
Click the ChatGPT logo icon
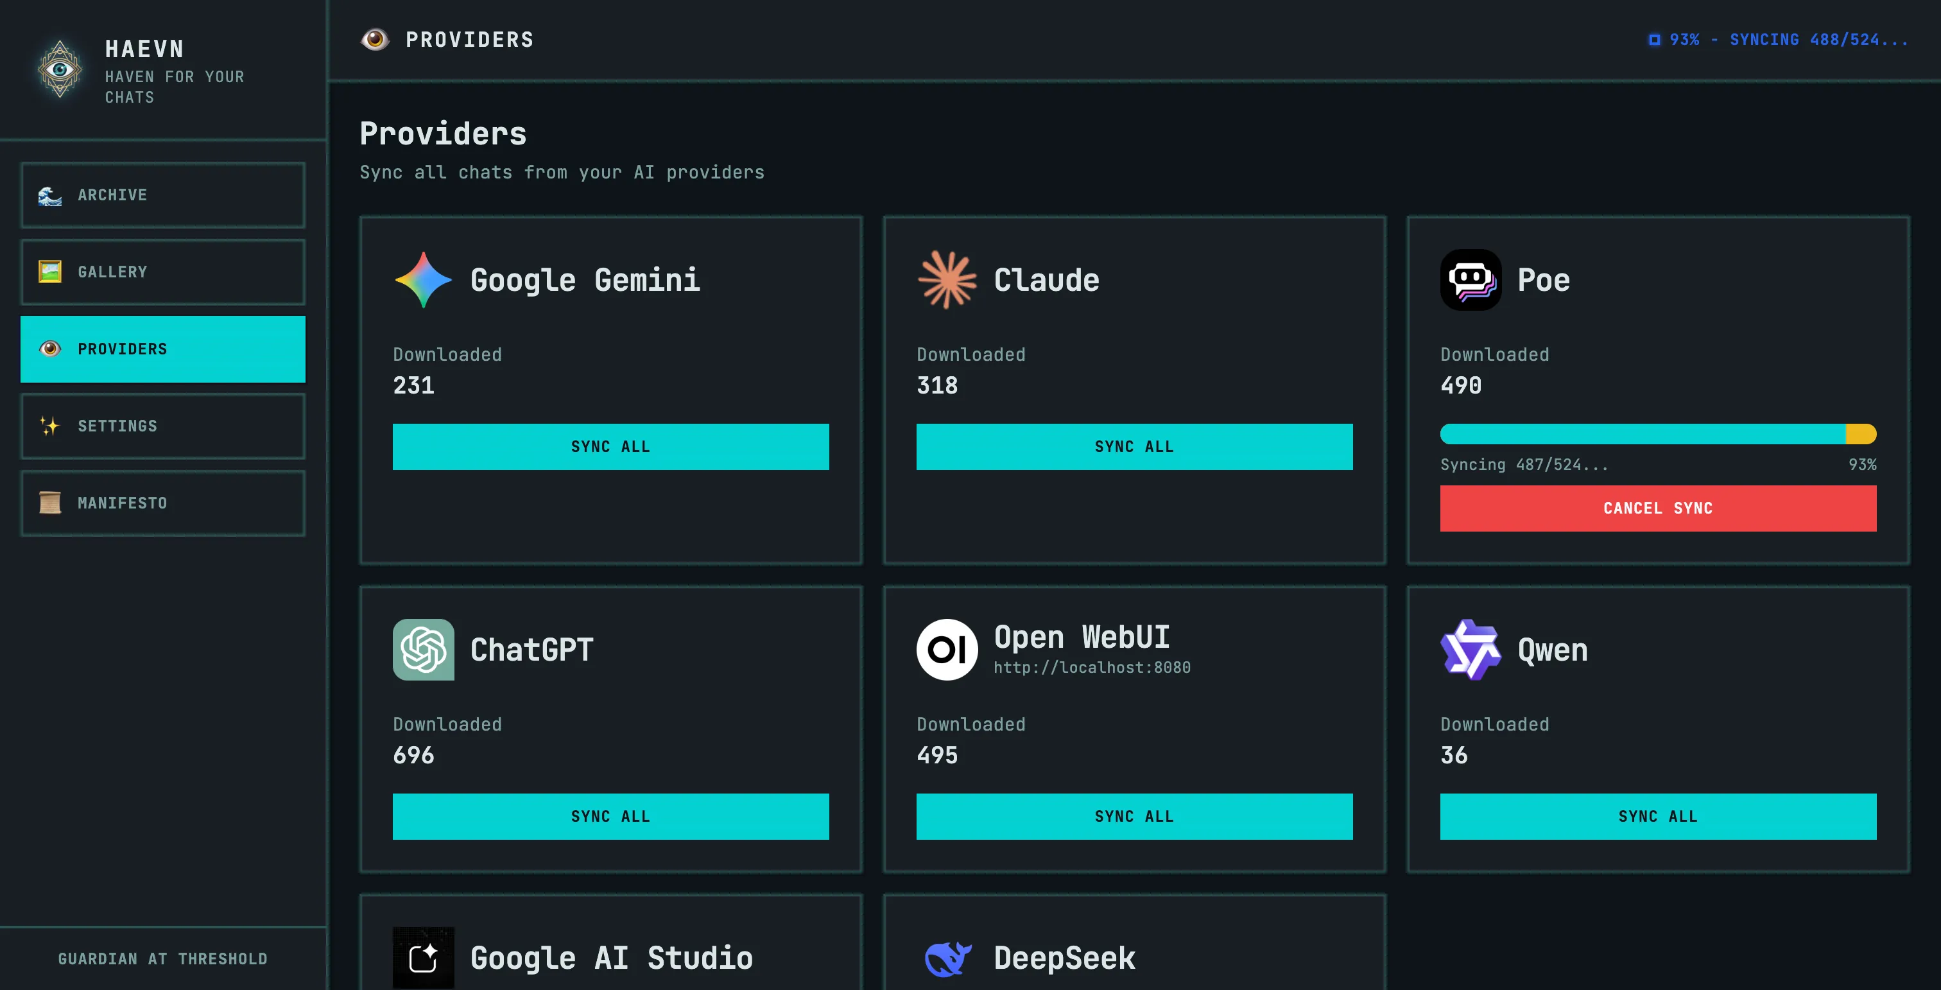point(423,650)
